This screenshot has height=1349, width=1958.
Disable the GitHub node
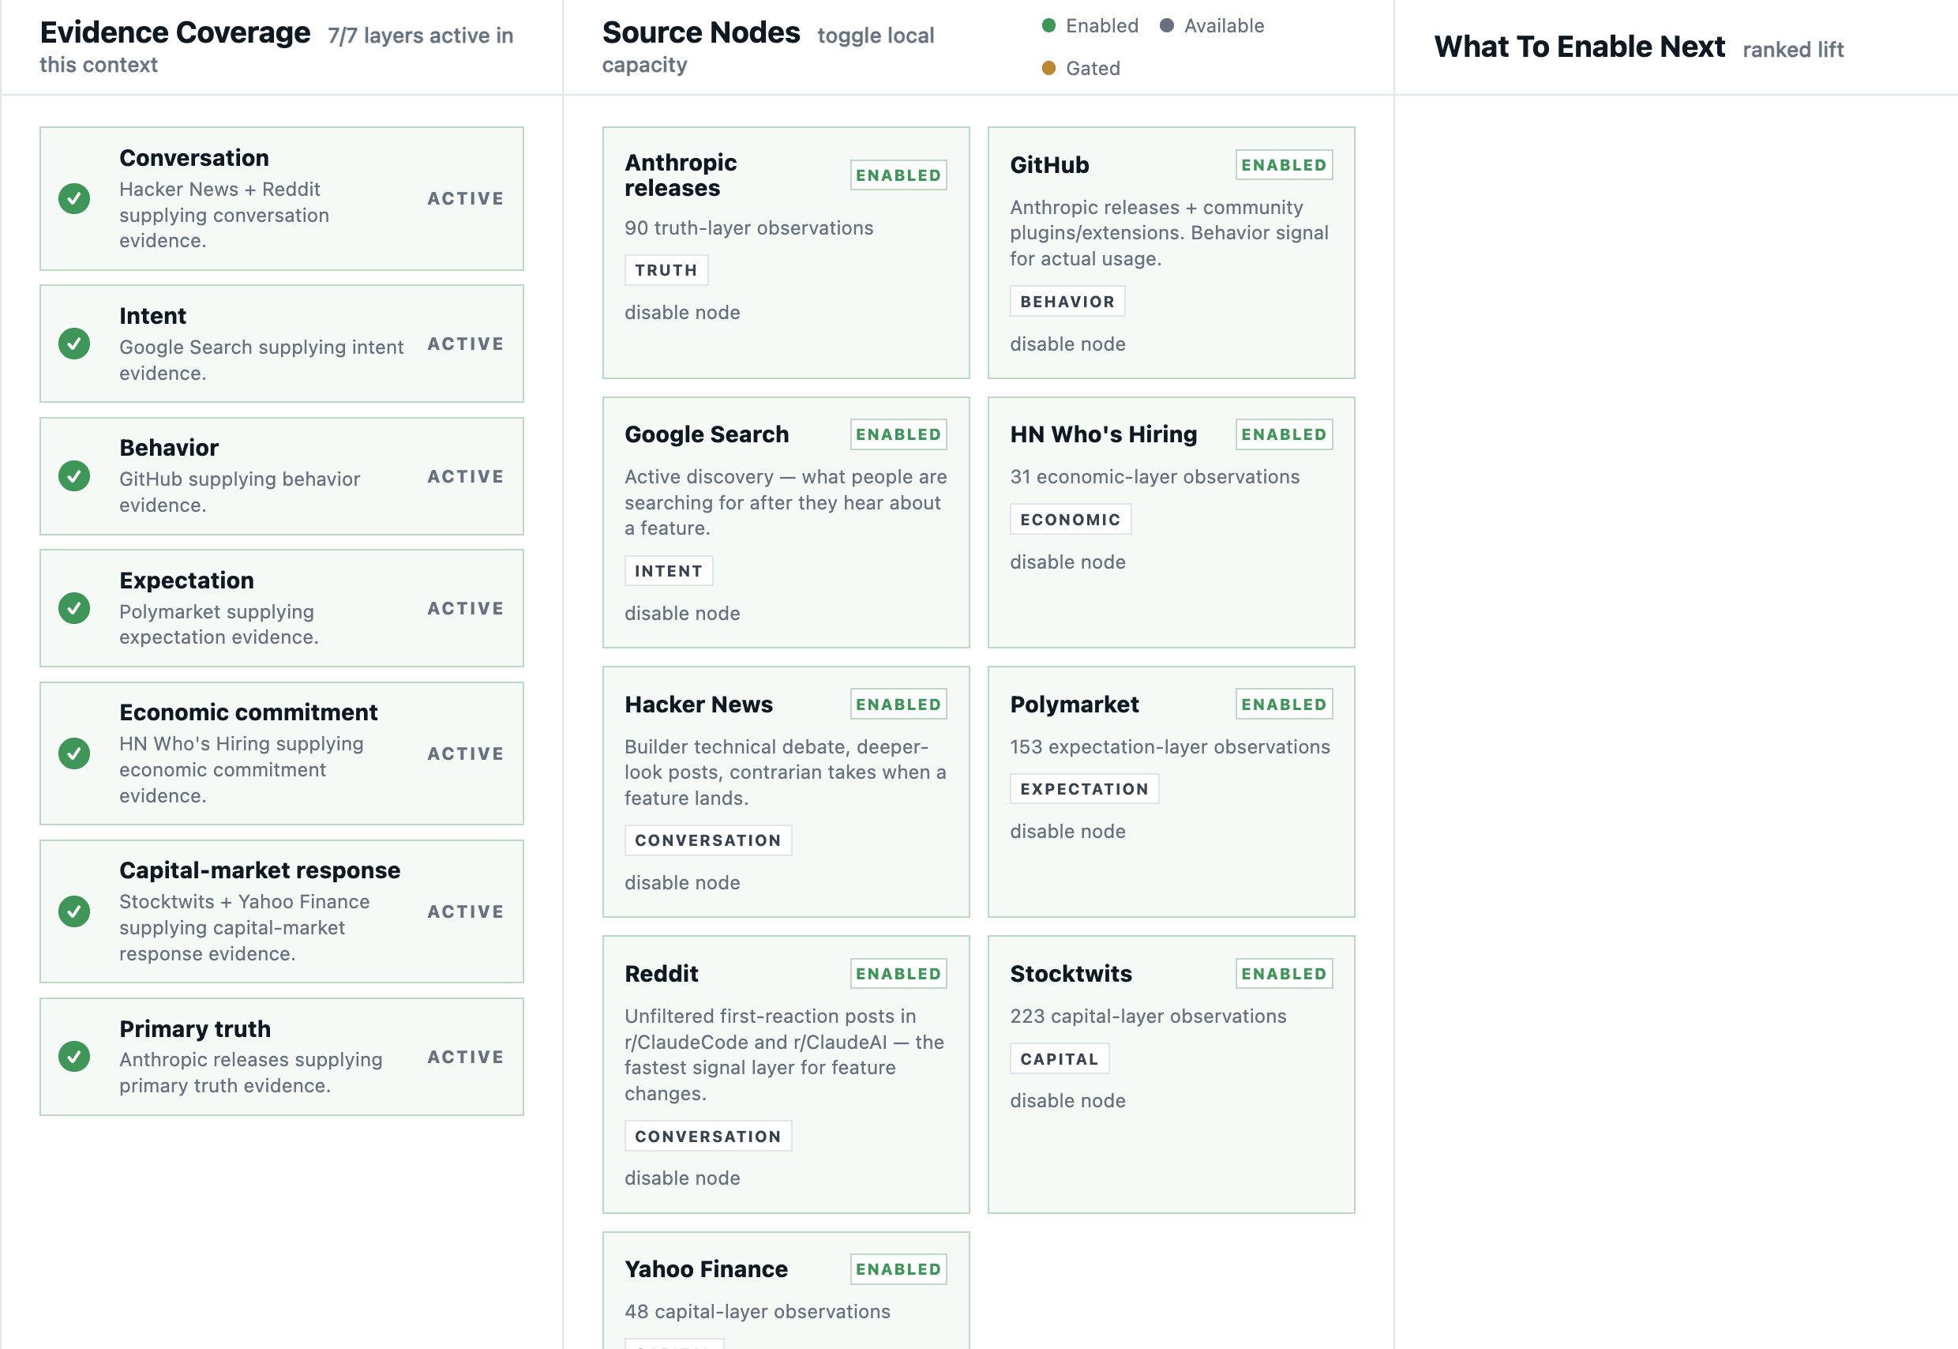pyautogui.click(x=1067, y=344)
